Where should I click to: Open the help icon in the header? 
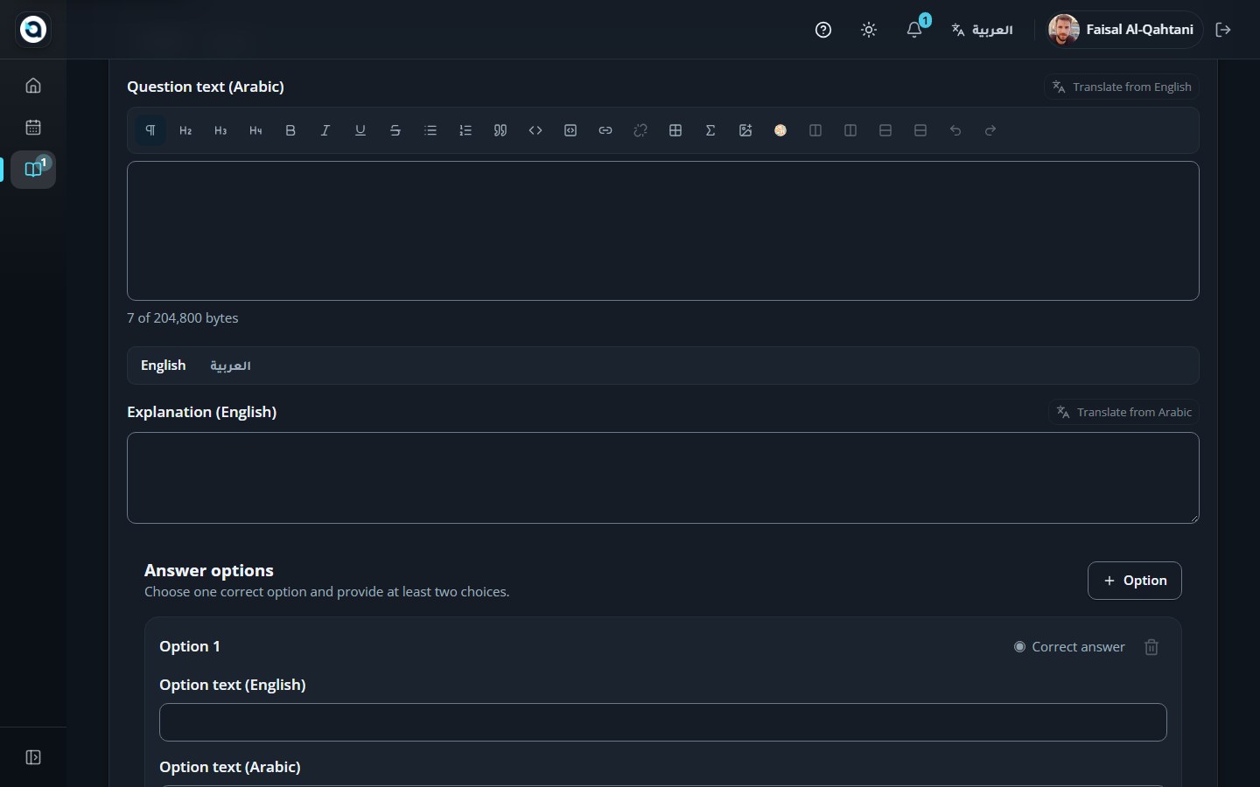(x=823, y=30)
